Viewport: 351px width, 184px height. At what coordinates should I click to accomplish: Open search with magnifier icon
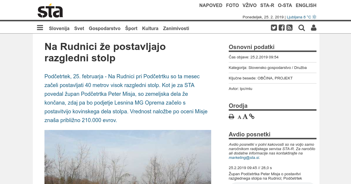[x=302, y=28]
